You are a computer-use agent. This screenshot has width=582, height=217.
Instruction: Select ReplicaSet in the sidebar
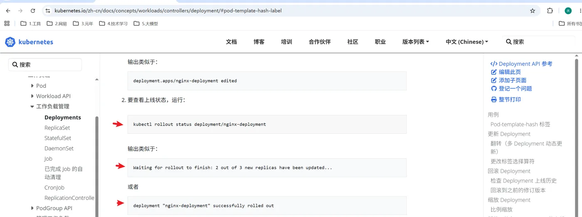[57, 128]
